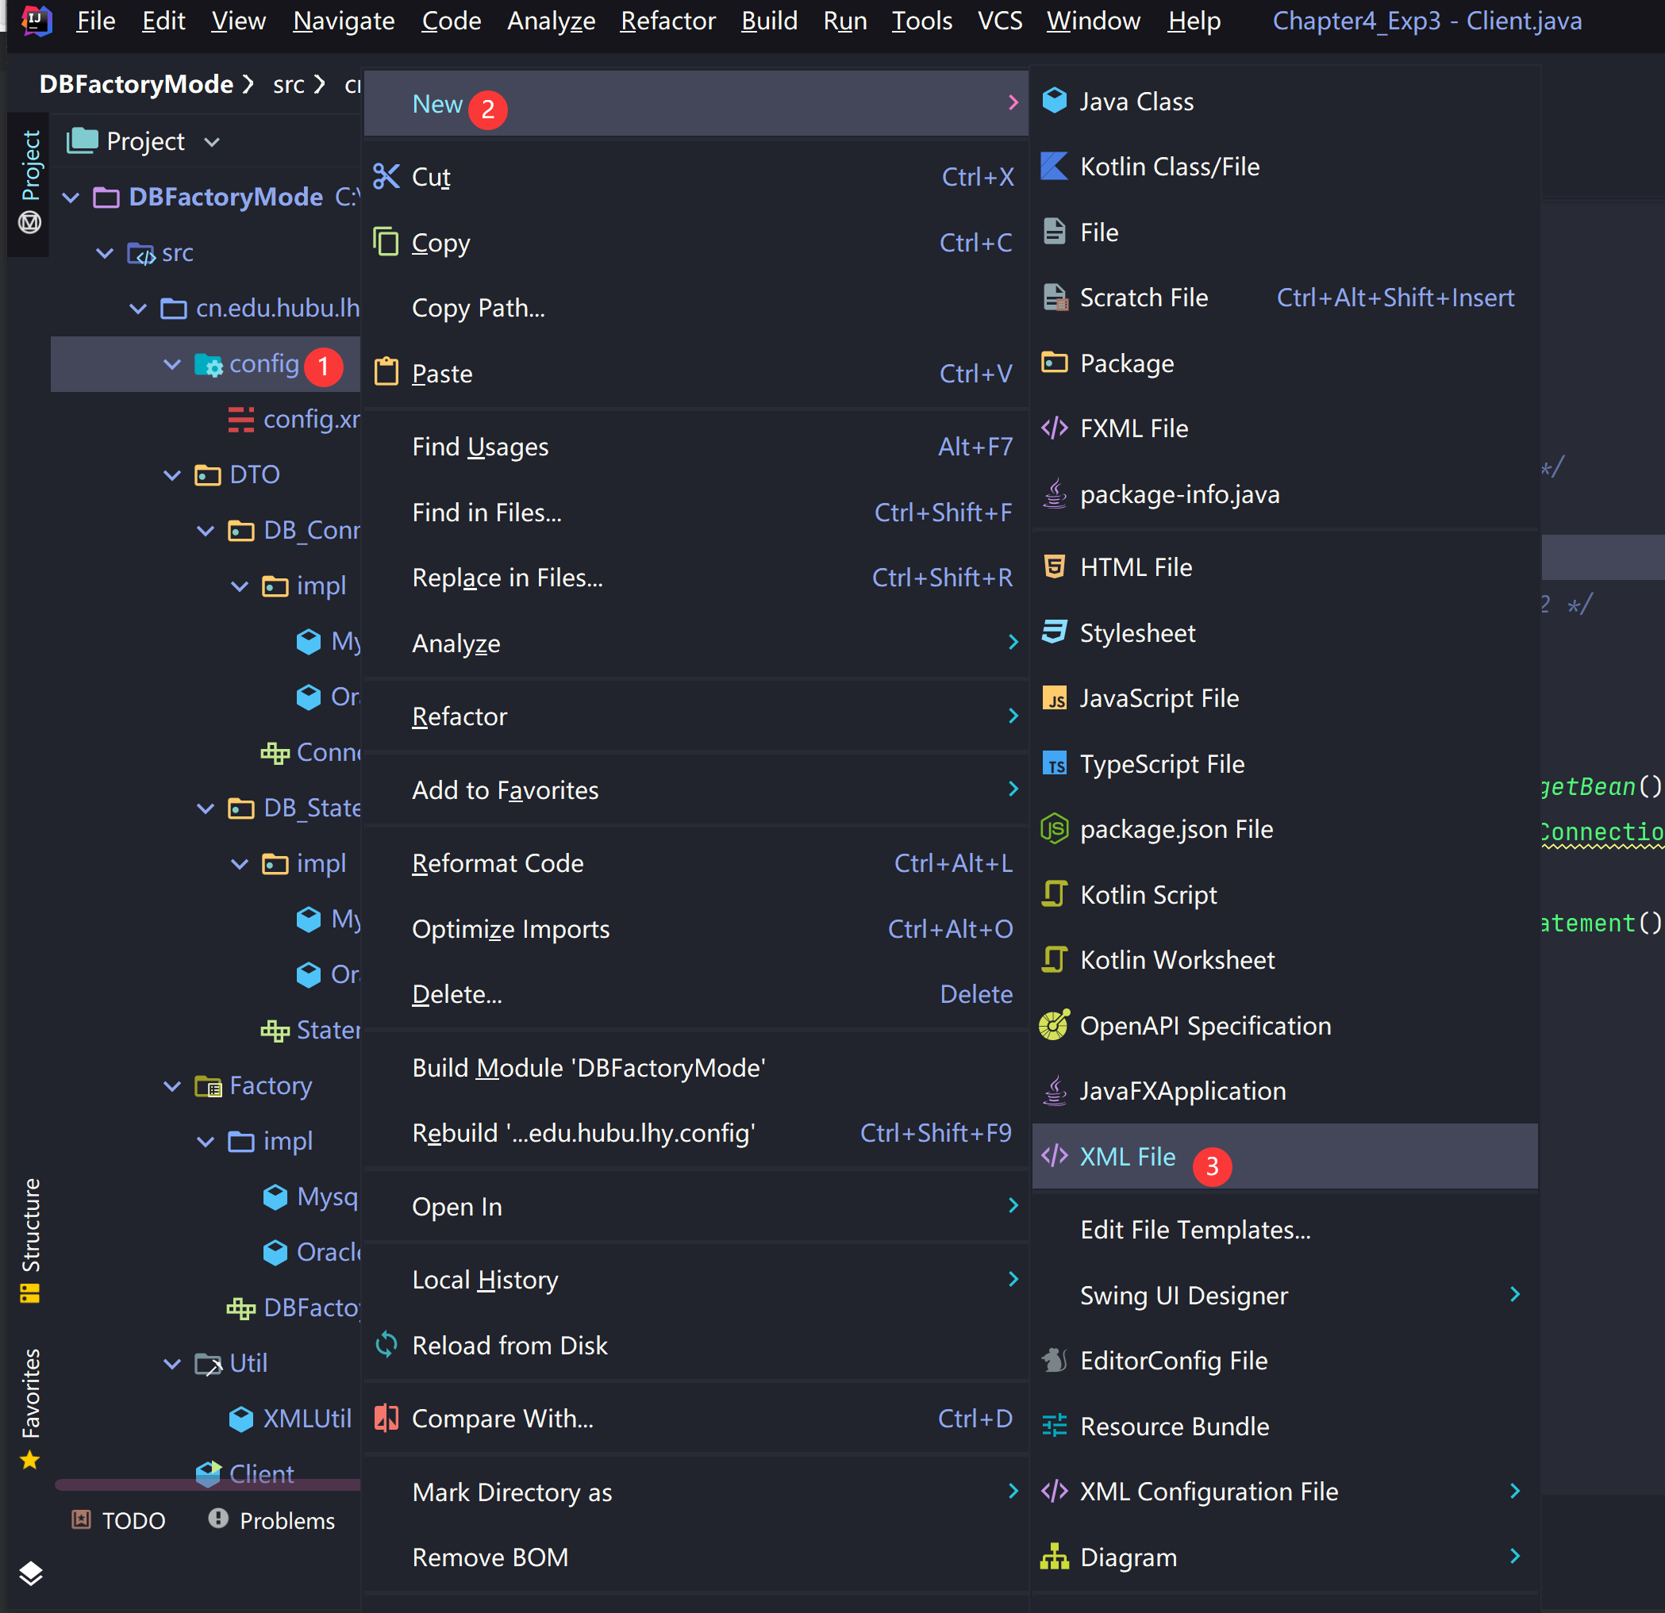Select the XMLUtil class in tree
This screenshot has width=1665, height=1613.
pos(306,1419)
